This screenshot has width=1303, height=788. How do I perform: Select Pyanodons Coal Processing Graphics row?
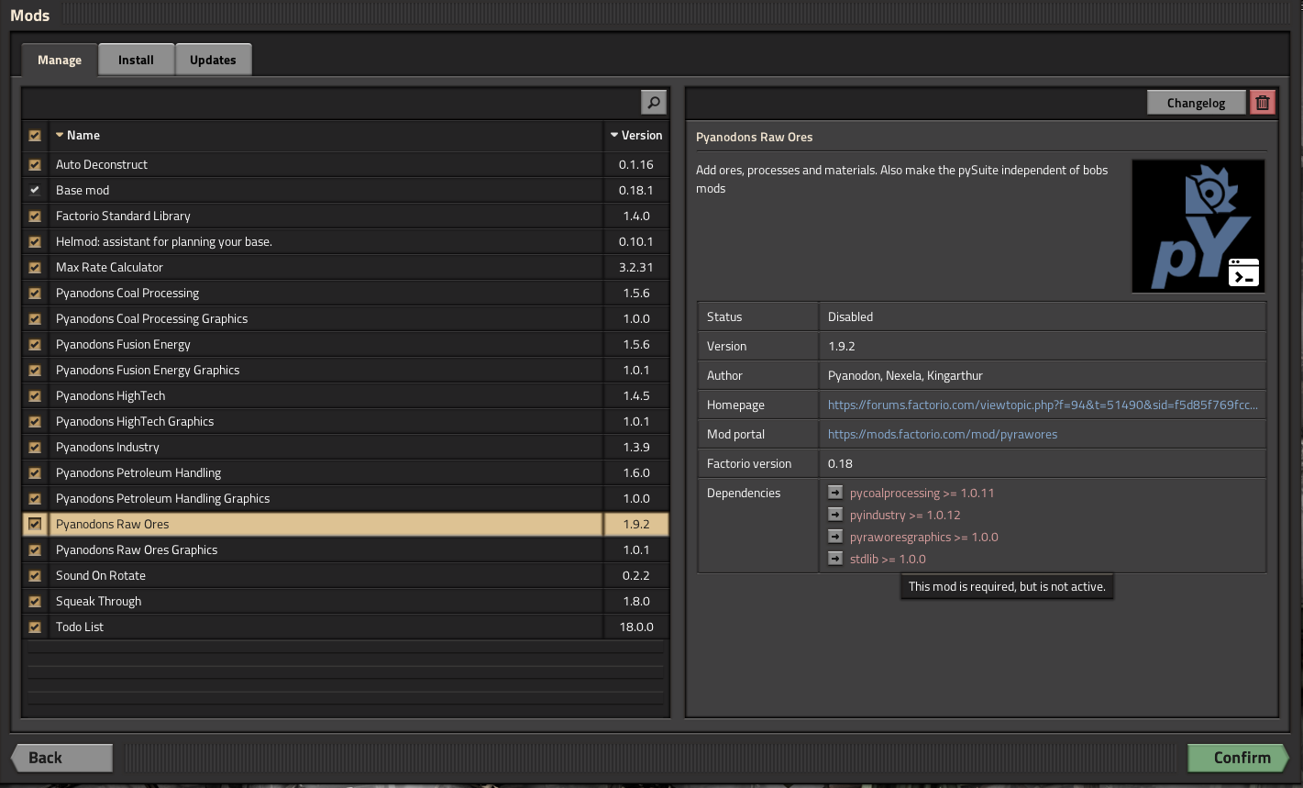(346, 318)
